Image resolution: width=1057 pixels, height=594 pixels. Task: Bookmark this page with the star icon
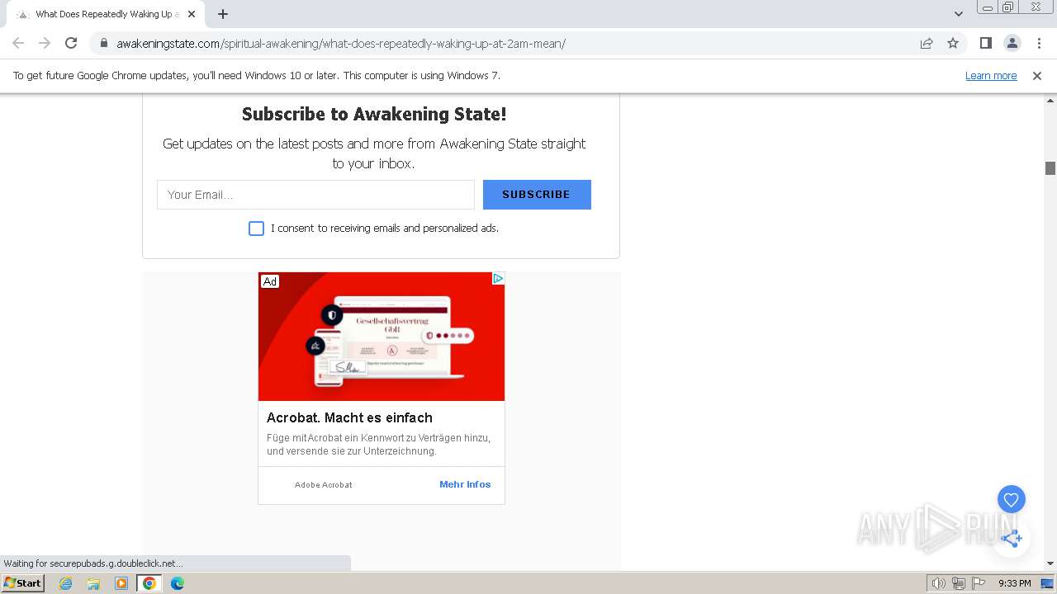pyautogui.click(x=953, y=43)
